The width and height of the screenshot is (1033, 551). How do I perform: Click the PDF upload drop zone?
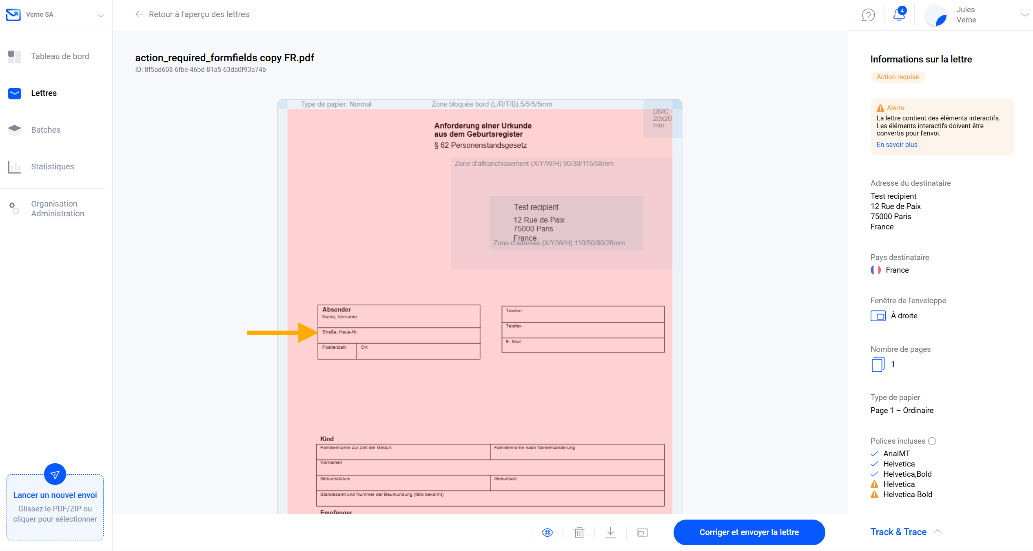click(x=55, y=513)
